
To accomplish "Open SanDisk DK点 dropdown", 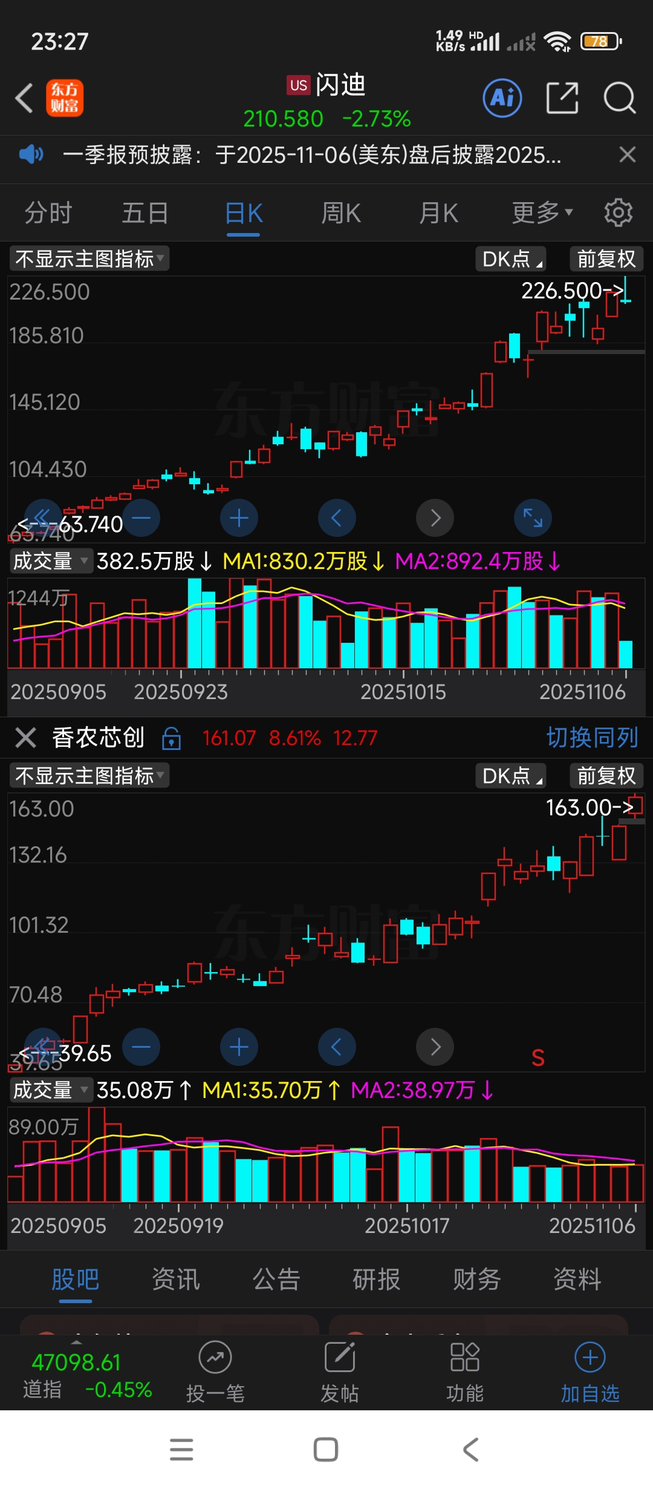I will [x=511, y=259].
